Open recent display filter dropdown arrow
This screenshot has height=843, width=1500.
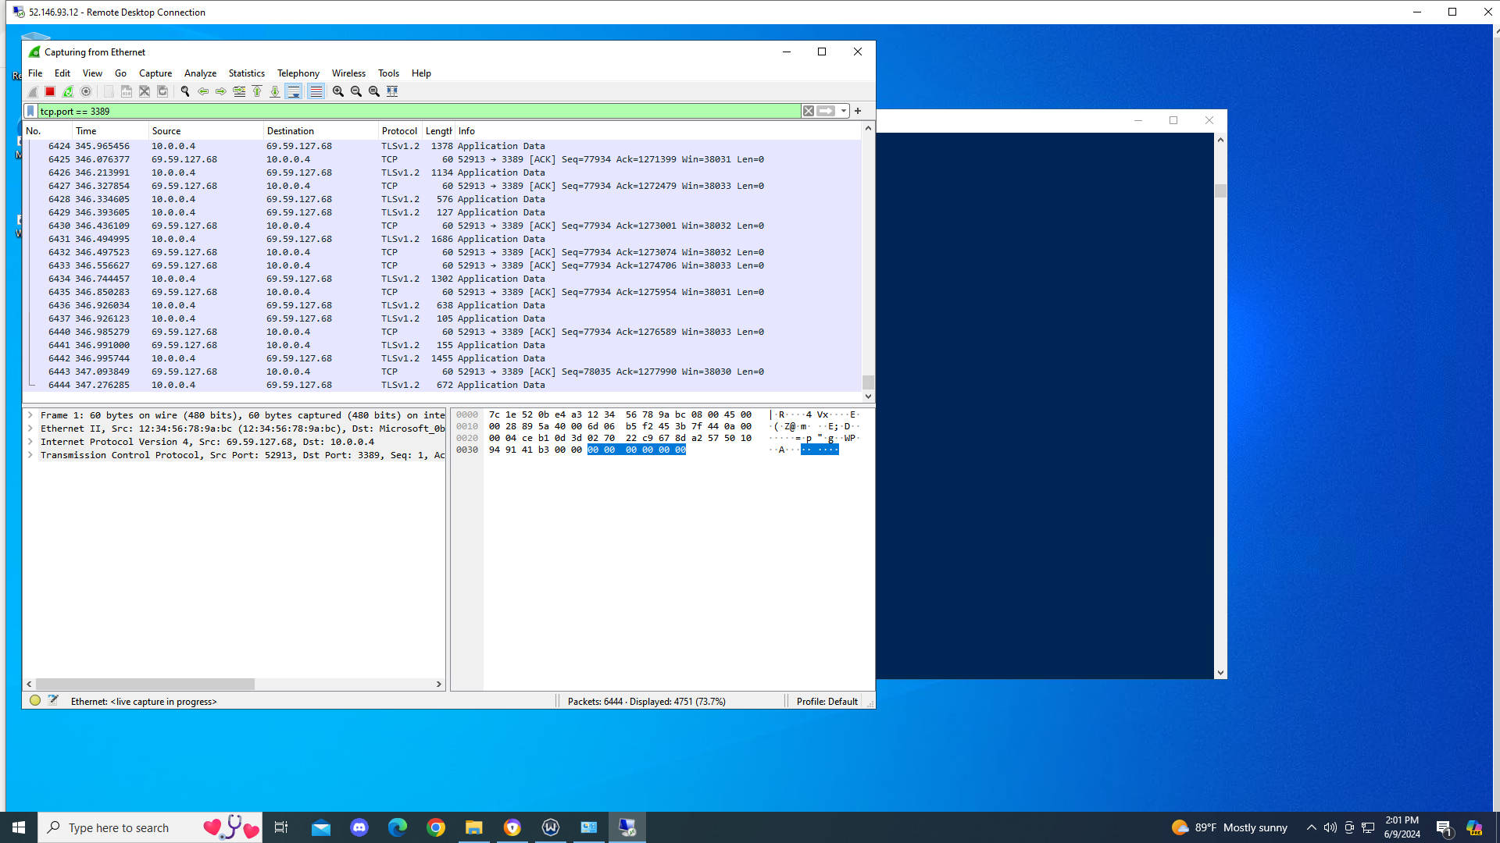click(x=844, y=111)
